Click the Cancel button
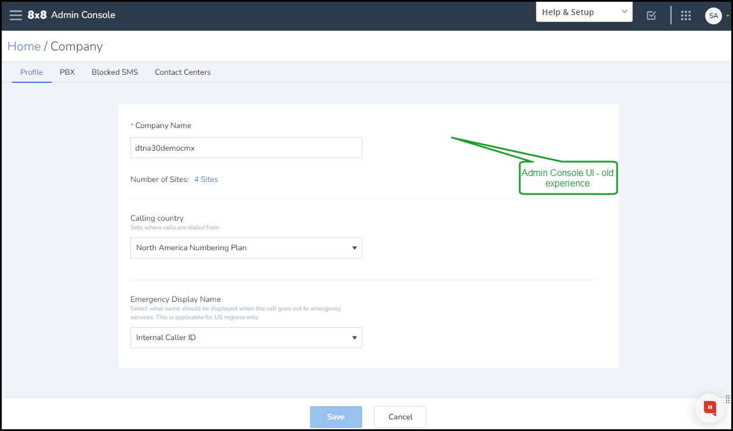 coord(400,417)
